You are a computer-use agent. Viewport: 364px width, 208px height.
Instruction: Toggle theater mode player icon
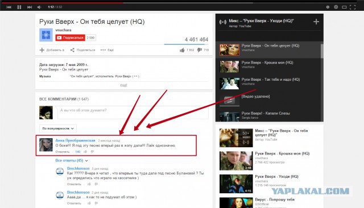pyautogui.click(x=344, y=7)
